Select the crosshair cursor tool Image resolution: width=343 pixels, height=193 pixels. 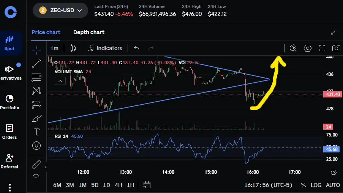pos(36,50)
